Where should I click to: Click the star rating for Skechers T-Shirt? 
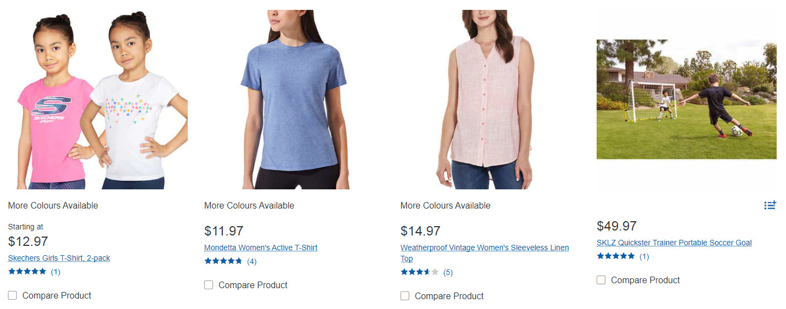pos(27,271)
